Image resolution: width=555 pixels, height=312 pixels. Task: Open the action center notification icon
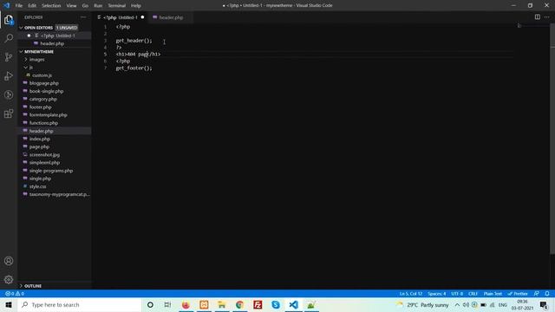544,304
